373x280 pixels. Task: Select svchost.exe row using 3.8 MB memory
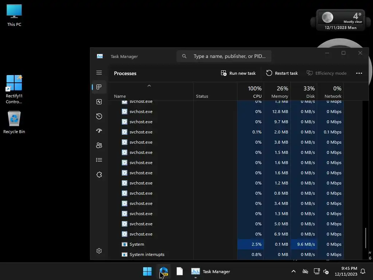coord(226,142)
